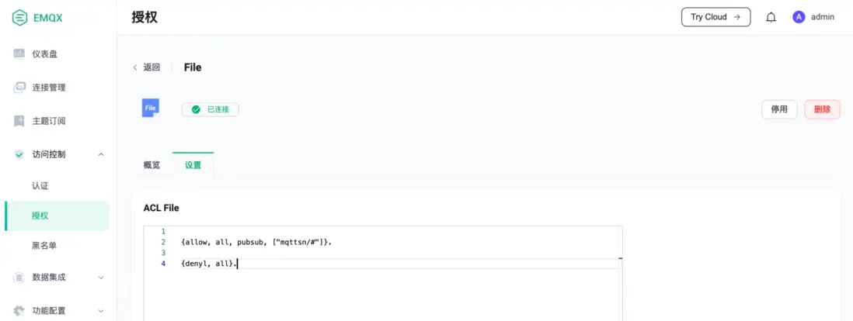Click the data integration (数据集成) icon
Viewport: 853px width, 321px height.
point(19,277)
